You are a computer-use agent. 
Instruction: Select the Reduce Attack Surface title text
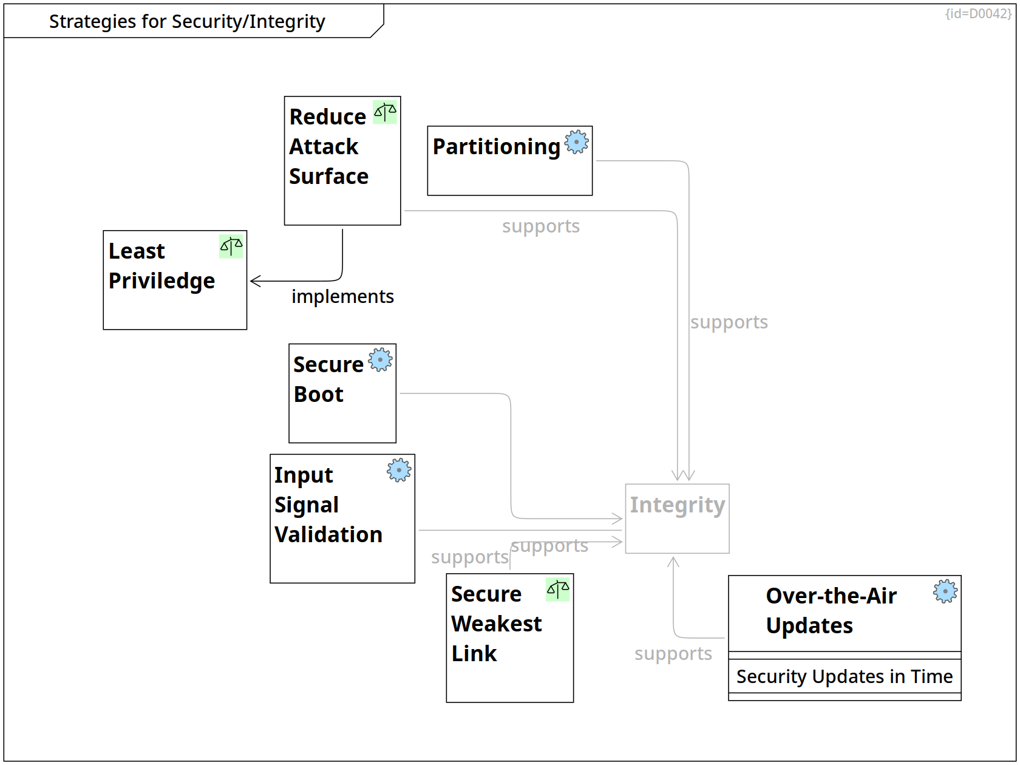pos(328,146)
